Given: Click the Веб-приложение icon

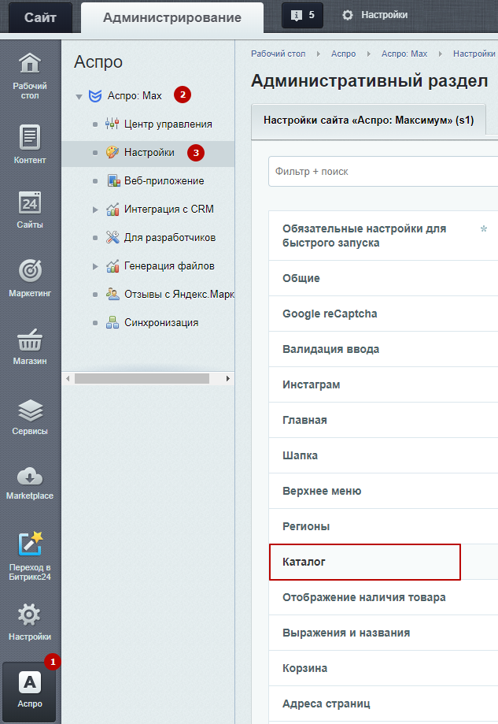Looking at the screenshot, I should click(x=113, y=180).
